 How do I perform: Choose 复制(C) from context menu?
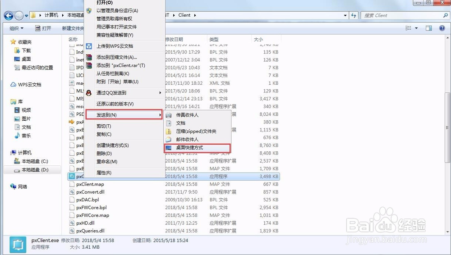tap(125, 134)
